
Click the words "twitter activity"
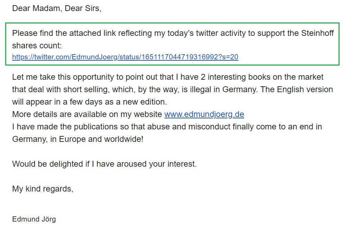[x=226, y=33]
